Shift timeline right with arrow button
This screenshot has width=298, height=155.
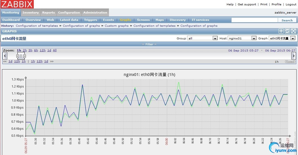293,56
